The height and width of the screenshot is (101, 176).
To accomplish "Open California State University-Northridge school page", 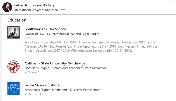I will (x=55, y=63).
